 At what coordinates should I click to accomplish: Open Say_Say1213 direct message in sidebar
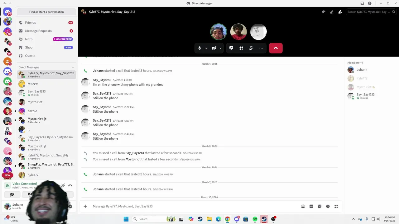(46, 93)
